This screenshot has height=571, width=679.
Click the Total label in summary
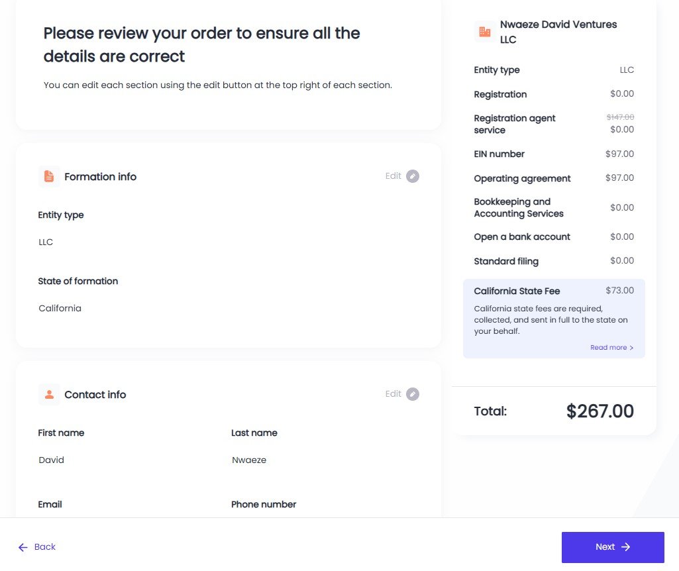click(x=490, y=411)
